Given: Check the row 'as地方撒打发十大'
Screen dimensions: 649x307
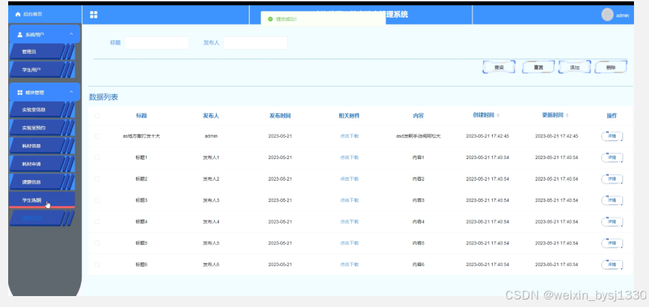Looking at the screenshot, I should pos(97,136).
